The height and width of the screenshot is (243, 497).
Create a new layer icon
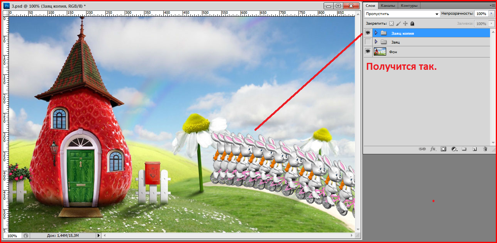coord(475,149)
